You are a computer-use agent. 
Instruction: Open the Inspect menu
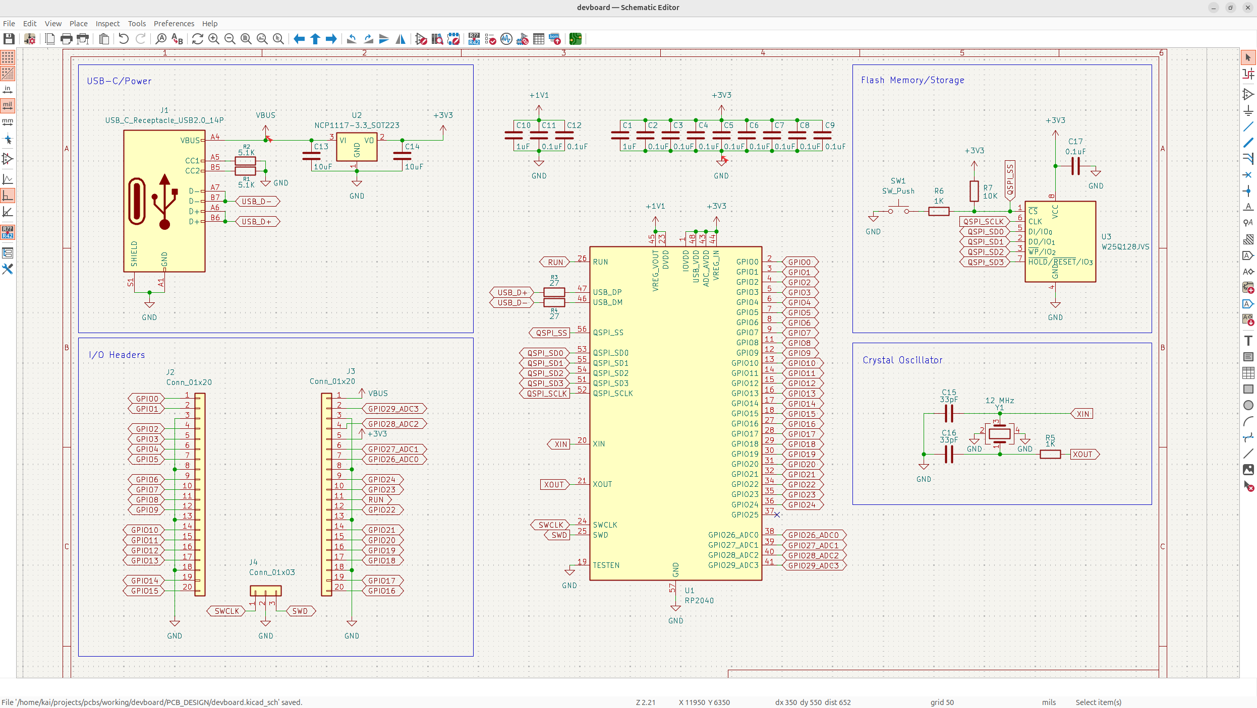[x=107, y=24]
